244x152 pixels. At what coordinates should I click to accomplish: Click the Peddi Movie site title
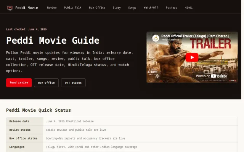26,8
